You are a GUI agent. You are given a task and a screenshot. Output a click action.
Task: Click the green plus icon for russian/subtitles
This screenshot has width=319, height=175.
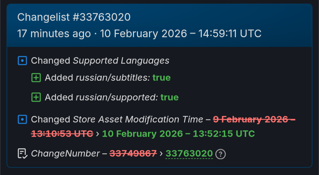click(x=36, y=78)
